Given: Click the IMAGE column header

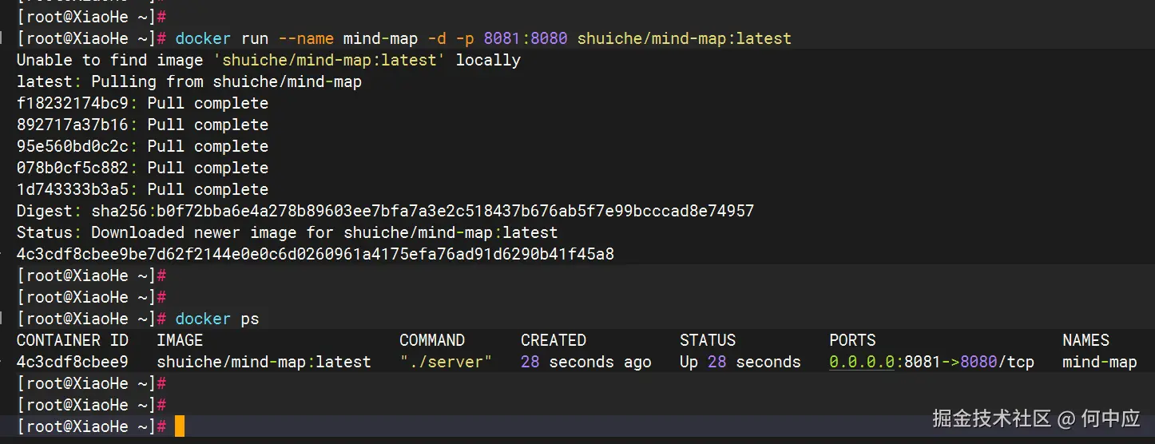Looking at the screenshot, I should [180, 340].
